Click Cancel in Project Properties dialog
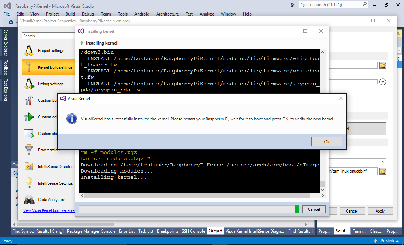Image resolution: width=404 pixels, height=245 pixels. pyautogui.click(x=352, y=211)
